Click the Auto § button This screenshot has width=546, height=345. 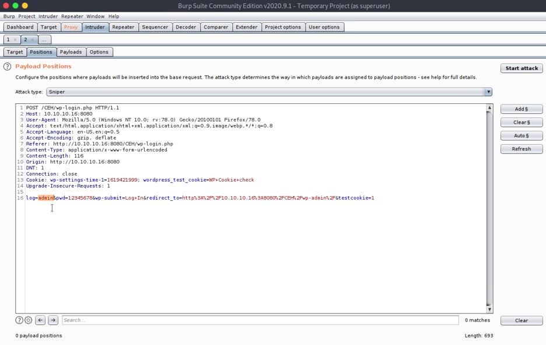tap(521, 135)
